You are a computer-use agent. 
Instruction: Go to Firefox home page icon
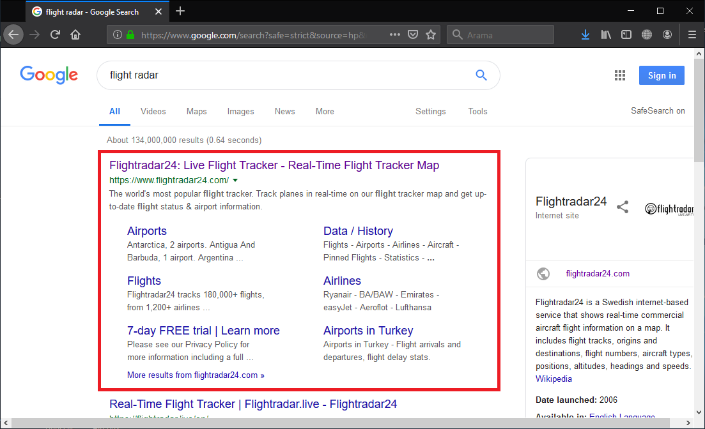[75, 35]
